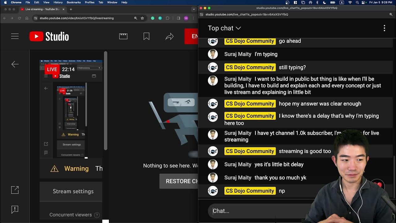
Task: Open the Chrome extensions puzzle icon
Action: 168,18
